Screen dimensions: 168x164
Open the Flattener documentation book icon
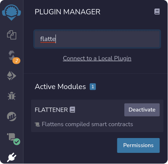(73, 109)
